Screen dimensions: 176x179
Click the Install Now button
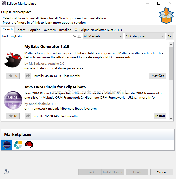tap(113, 172)
